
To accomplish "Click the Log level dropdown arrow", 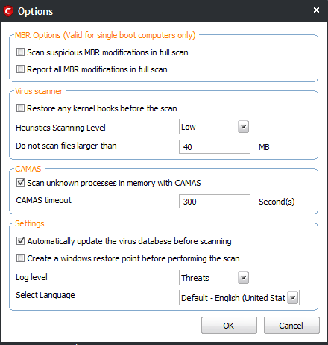I will coord(244,278).
